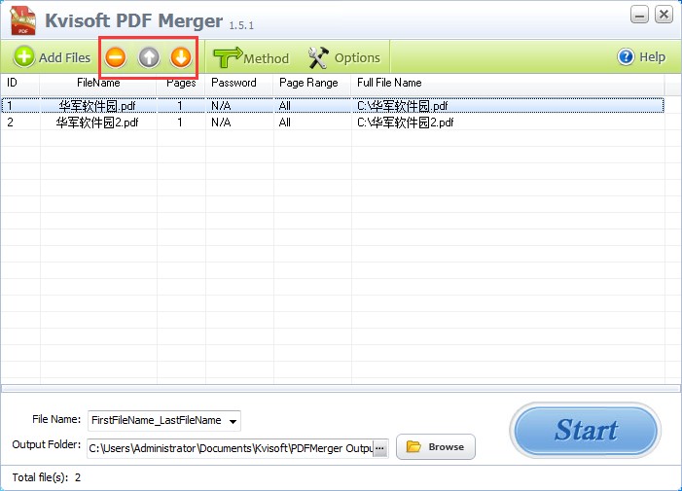Image resolution: width=682 pixels, height=491 pixels.
Task: Click the Output Folder path field
Action: (x=231, y=448)
